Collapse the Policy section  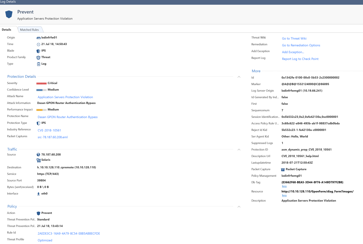(239, 207)
